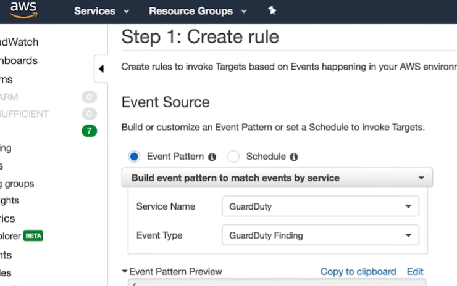The height and width of the screenshot is (286, 457).
Task: Click the green badge showing 7
Action: click(x=89, y=131)
